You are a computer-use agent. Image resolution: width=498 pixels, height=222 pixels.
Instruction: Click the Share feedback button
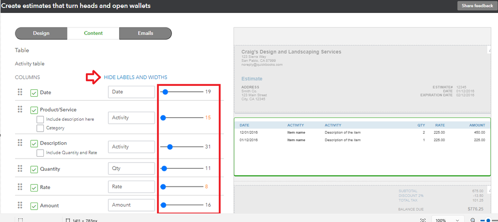click(x=477, y=5)
